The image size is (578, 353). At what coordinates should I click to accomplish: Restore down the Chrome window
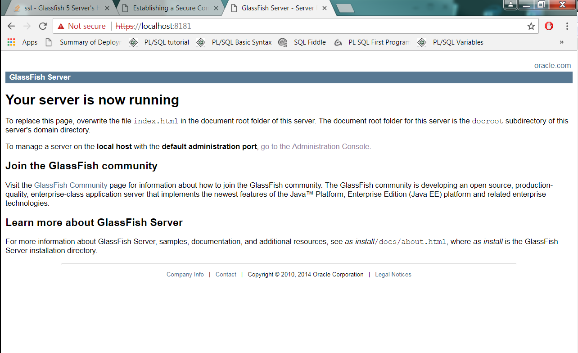pyautogui.click(x=541, y=5)
